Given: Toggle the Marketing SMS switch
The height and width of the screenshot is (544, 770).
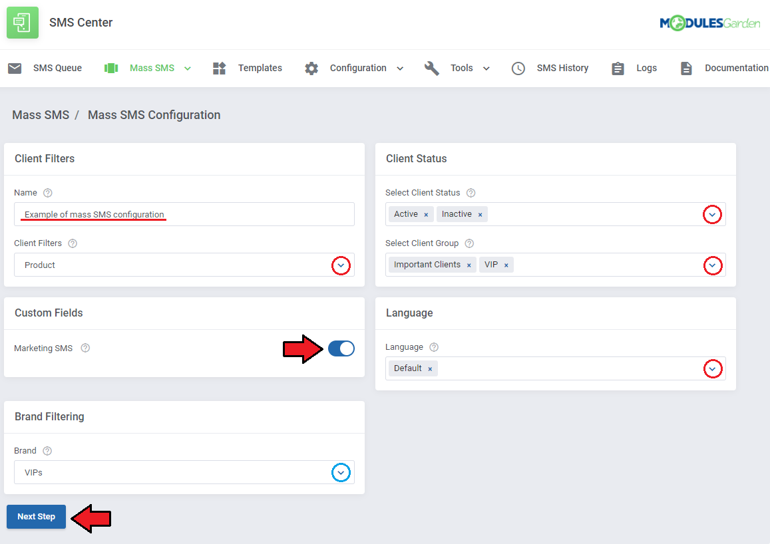Looking at the screenshot, I should tap(341, 348).
